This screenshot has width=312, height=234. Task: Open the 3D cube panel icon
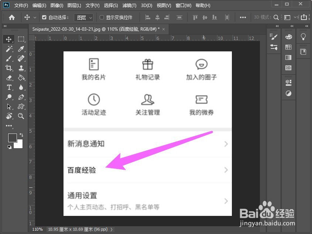tap(288, 82)
